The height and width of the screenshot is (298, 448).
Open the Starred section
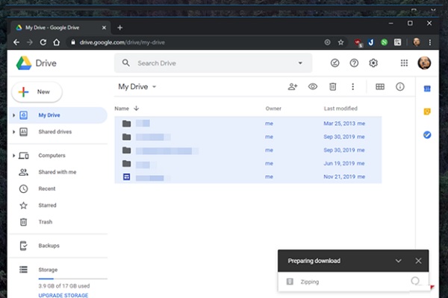[47, 205]
